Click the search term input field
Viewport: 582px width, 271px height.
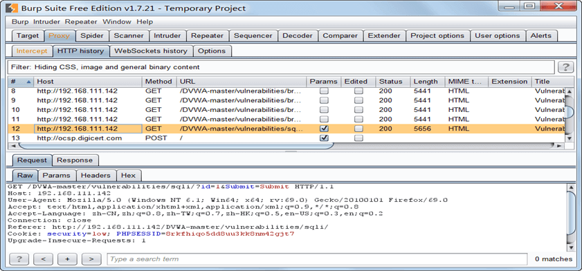click(317, 259)
